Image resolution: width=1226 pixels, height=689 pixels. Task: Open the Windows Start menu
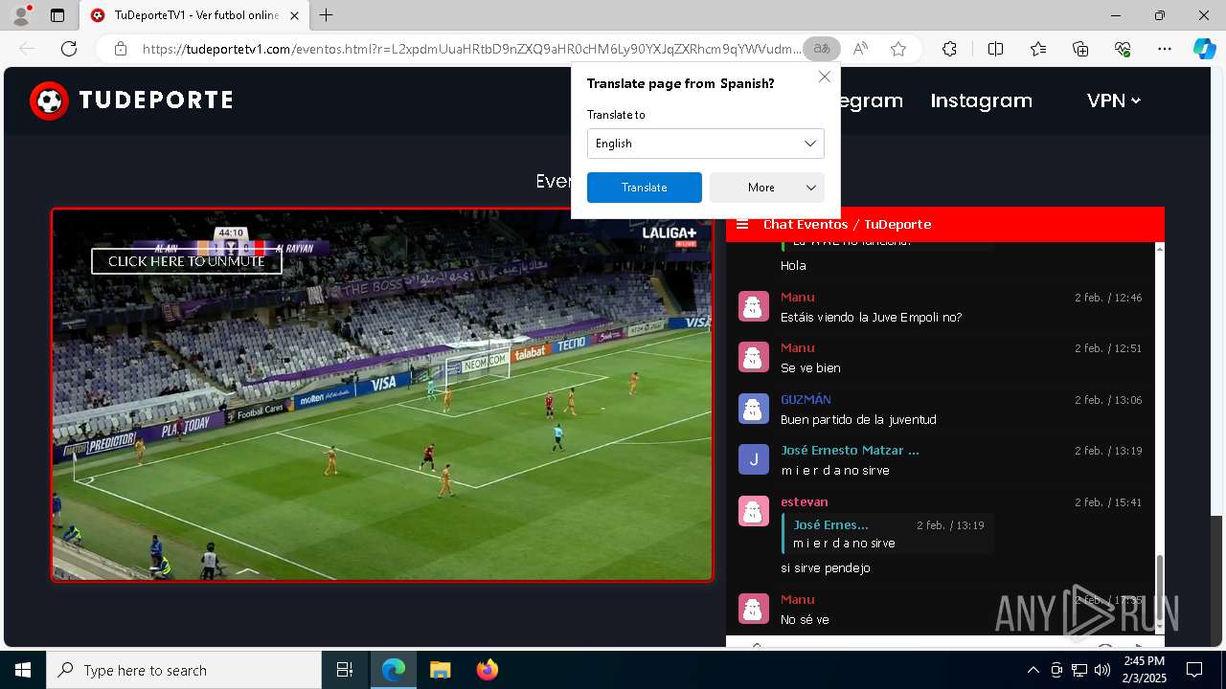click(22, 670)
